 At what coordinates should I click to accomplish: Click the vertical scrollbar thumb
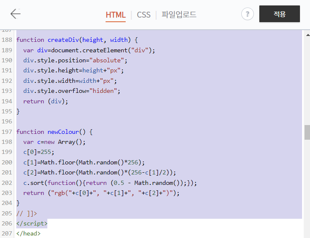tap(307, 132)
